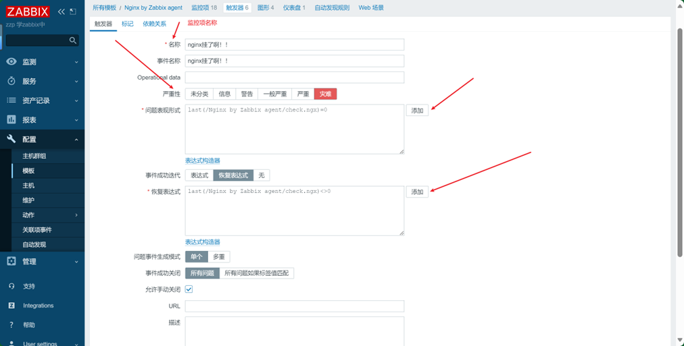Open 表达式构造器 under problem expression

click(202, 161)
